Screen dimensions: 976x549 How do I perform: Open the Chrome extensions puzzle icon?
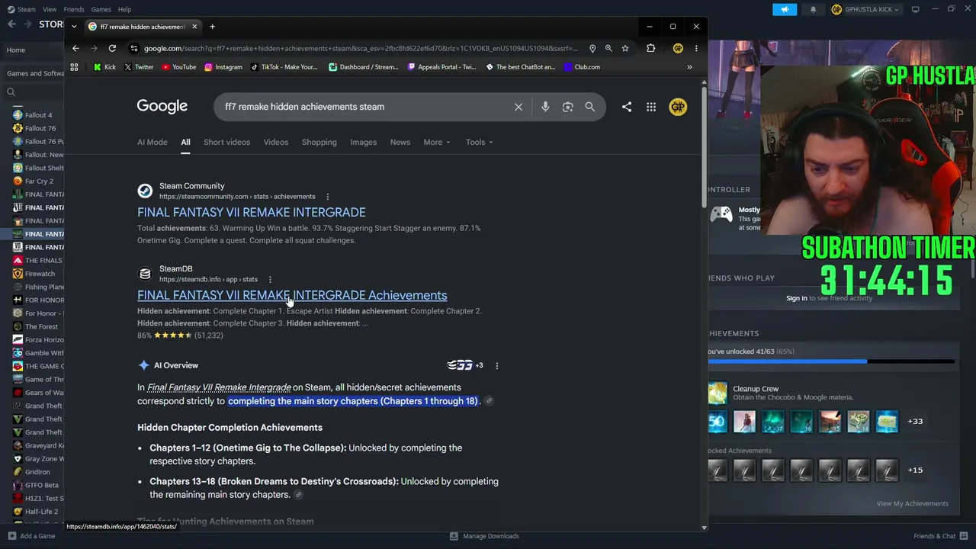[x=650, y=48]
